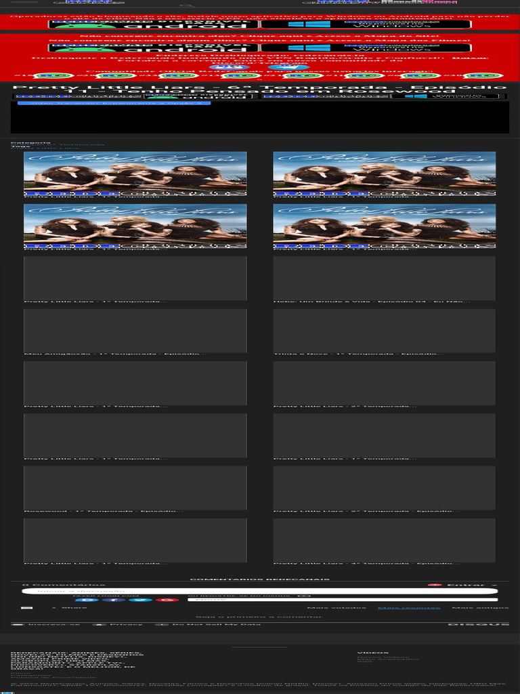Click Vídeo Travando? Experimente a Opção 2
Viewport: 520px width, 694px height.
(114, 103)
